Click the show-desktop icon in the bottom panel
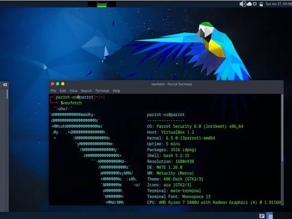 pyautogui.click(x=262, y=216)
